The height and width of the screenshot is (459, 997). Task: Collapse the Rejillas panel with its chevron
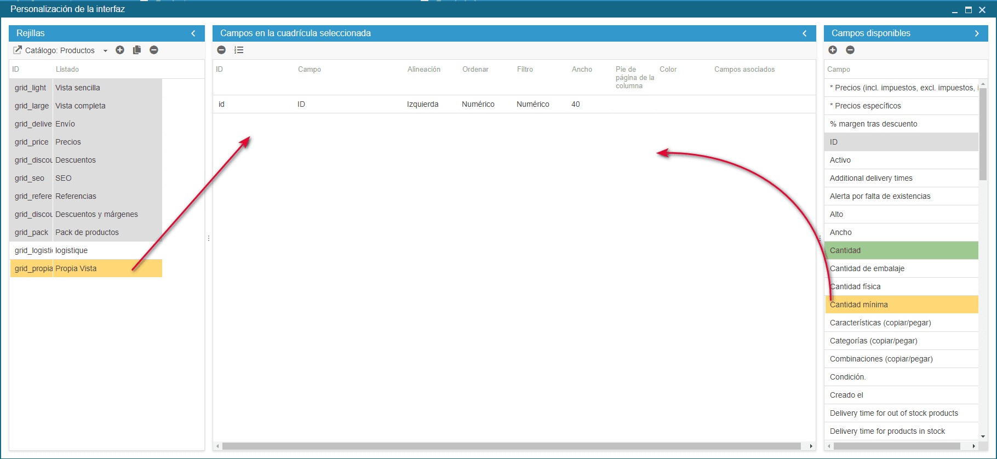pyautogui.click(x=193, y=33)
